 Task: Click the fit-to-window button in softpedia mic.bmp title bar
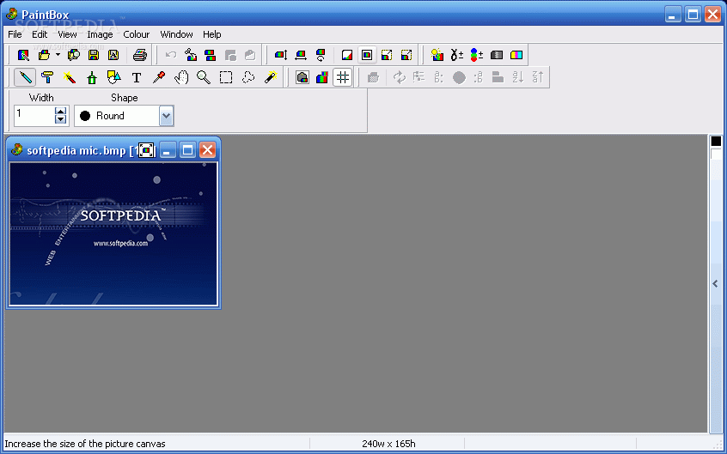coord(146,150)
